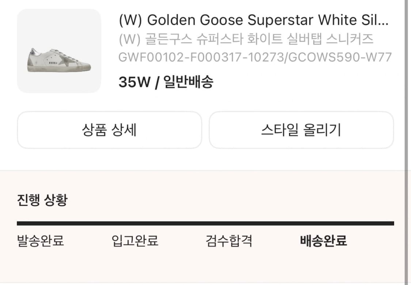Click the vertical scrollbar on right edge
The height and width of the screenshot is (285, 411).
(x=406, y=142)
